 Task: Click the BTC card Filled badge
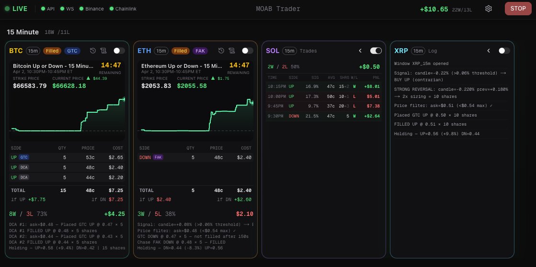(52, 51)
